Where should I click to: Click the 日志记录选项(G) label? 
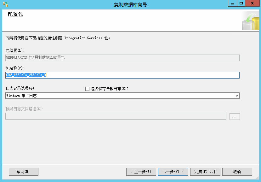point(21,88)
